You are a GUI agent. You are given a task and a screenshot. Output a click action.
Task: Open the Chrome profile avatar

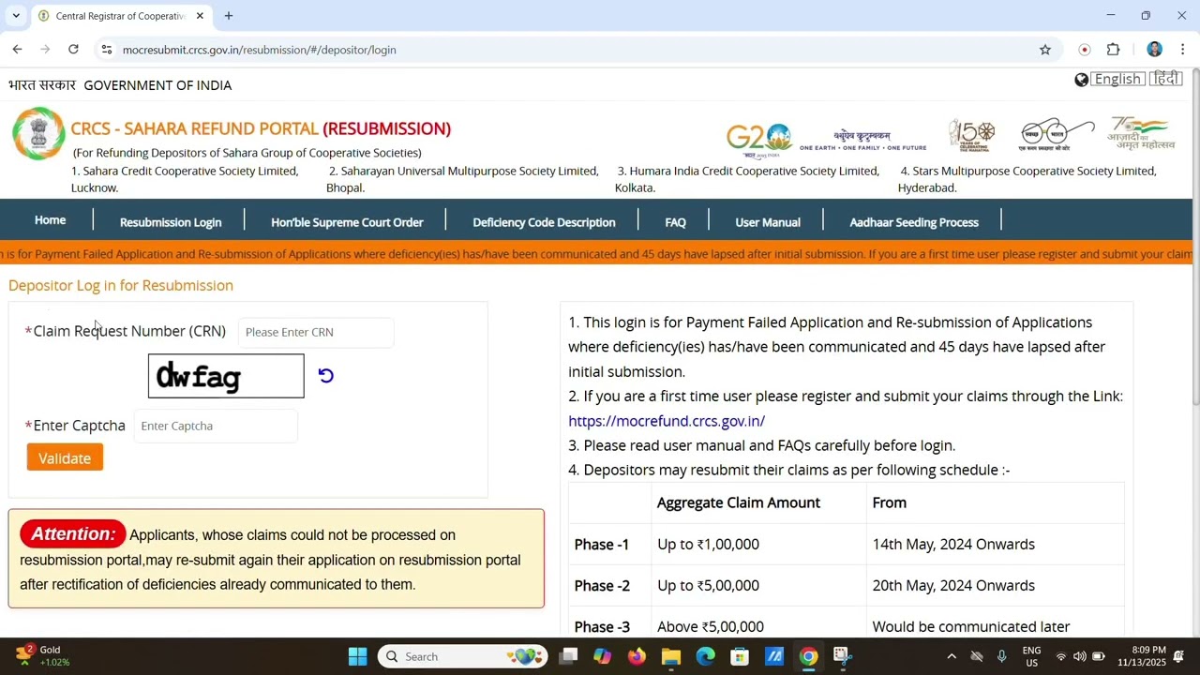point(1154,50)
